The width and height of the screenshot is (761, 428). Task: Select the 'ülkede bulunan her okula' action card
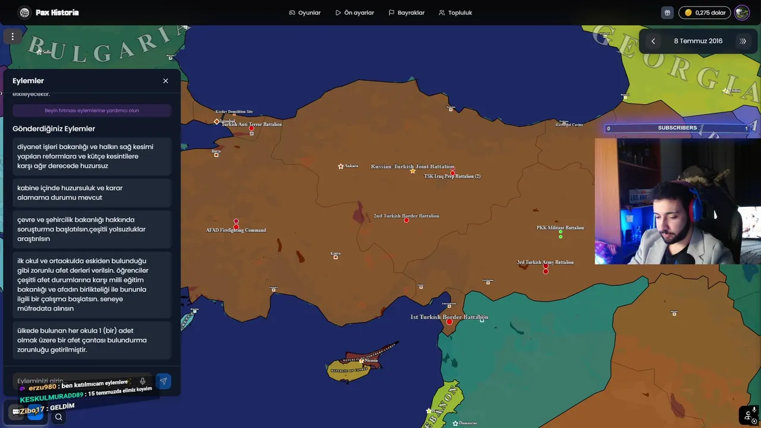point(92,340)
